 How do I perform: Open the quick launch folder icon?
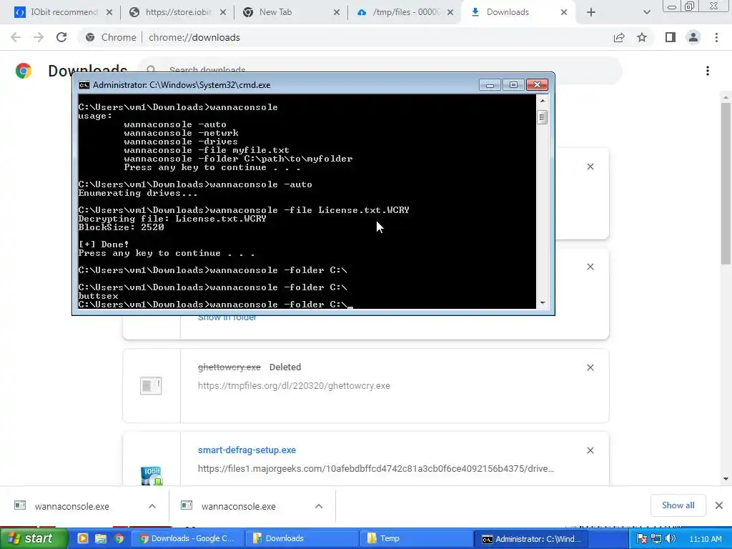101,538
